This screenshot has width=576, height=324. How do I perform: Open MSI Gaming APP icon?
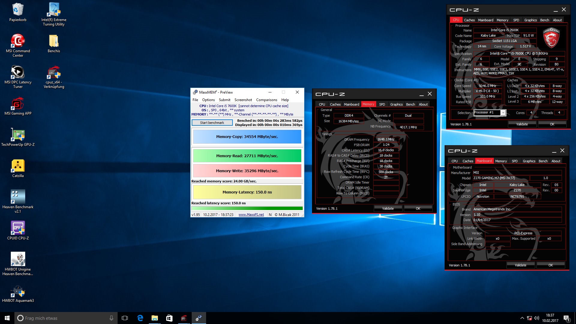coord(18,106)
